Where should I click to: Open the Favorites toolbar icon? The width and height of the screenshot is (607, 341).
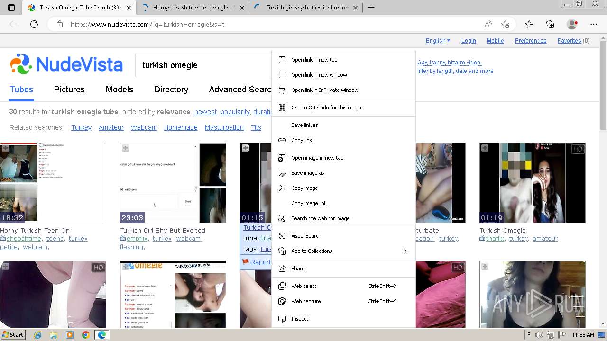point(529,24)
